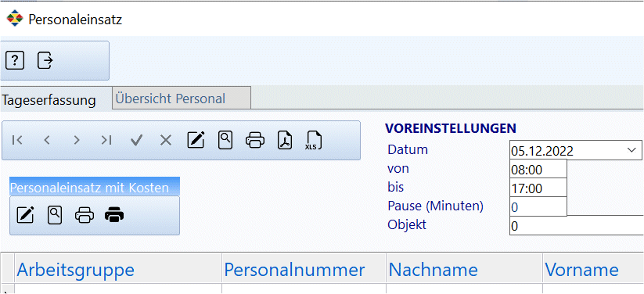Click the solid black printer icon

coord(114,215)
